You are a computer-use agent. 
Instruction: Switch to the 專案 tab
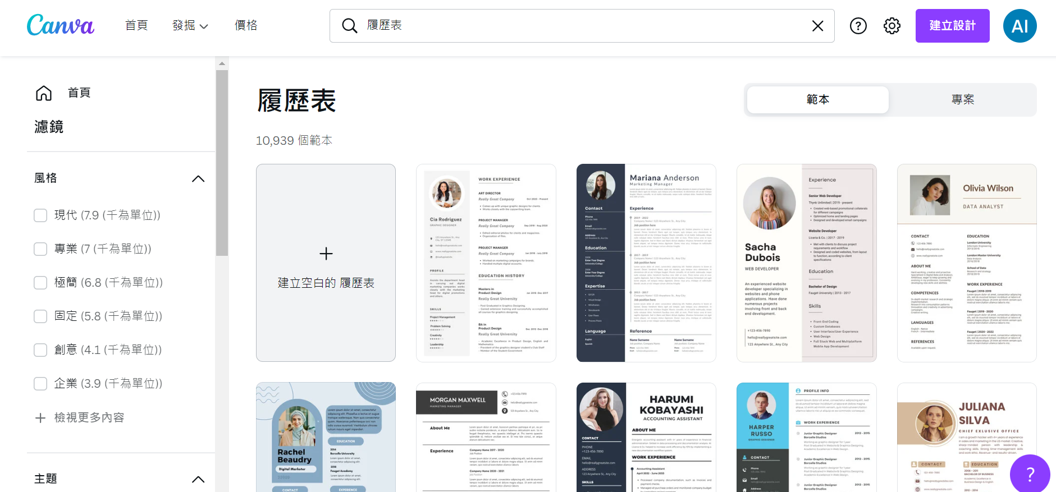(962, 100)
